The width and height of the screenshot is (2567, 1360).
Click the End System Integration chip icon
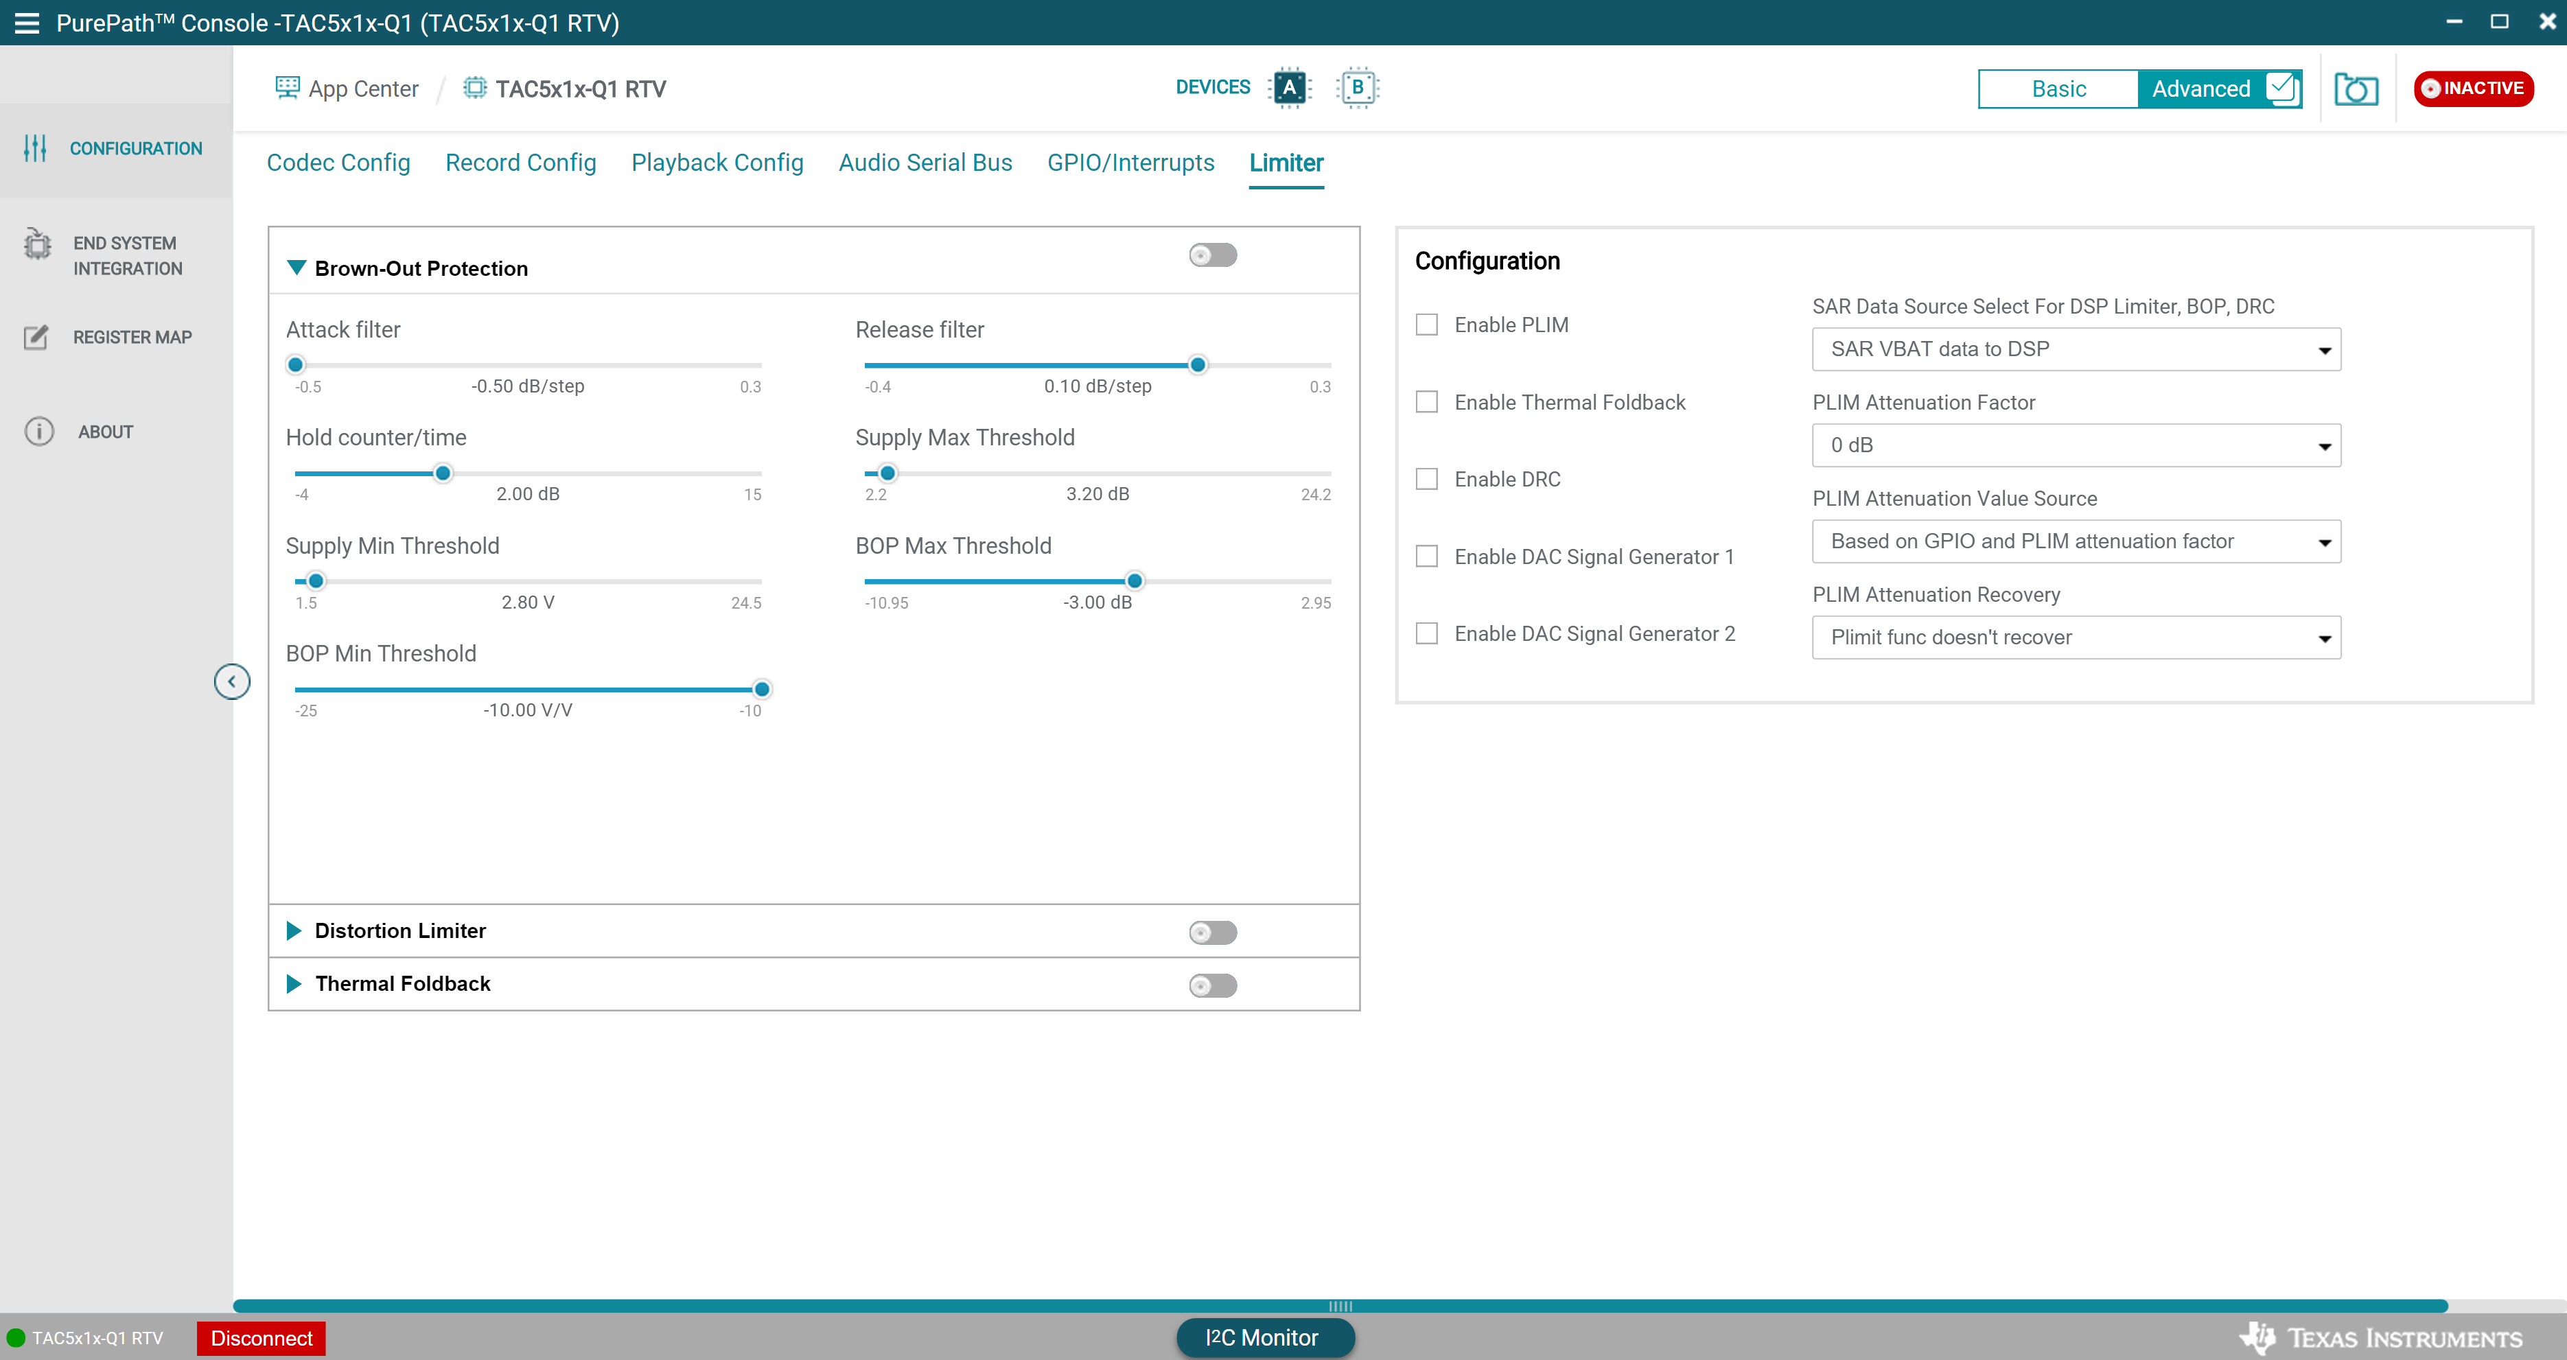tap(38, 244)
